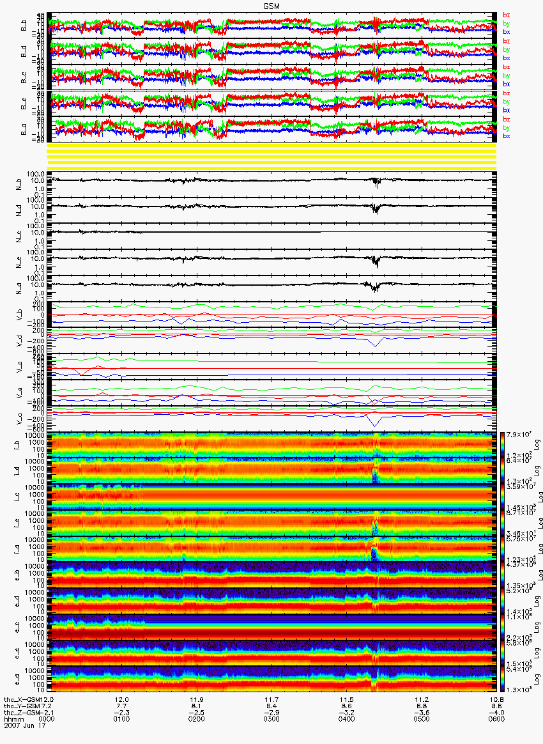Click the color bar beside e_c spectrogram

click(503, 628)
